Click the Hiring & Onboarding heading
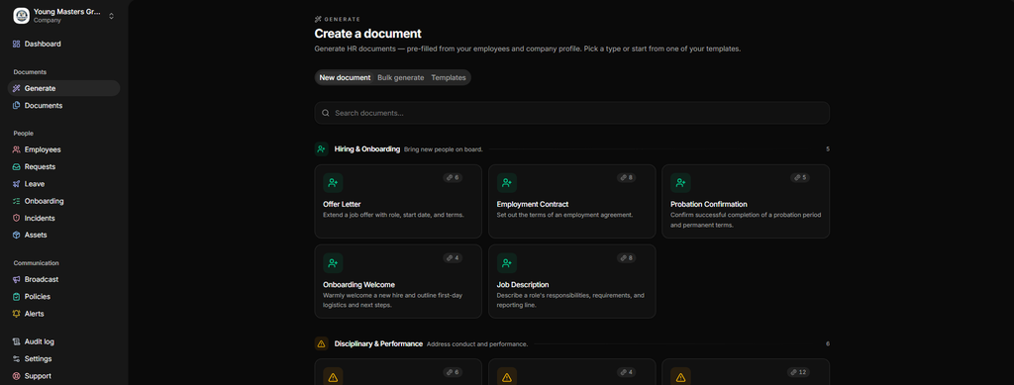 [367, 149]
